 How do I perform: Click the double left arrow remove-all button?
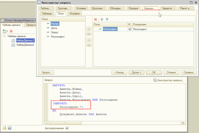click(x=89, y=45)
